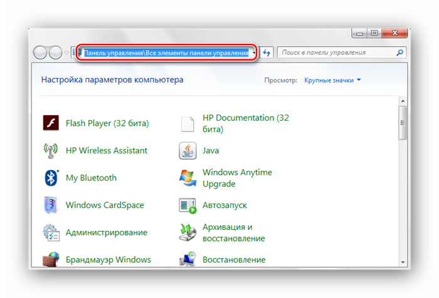Open the Windows Anytime Upgrade link
Screen dimensions: 439x298
237,178
